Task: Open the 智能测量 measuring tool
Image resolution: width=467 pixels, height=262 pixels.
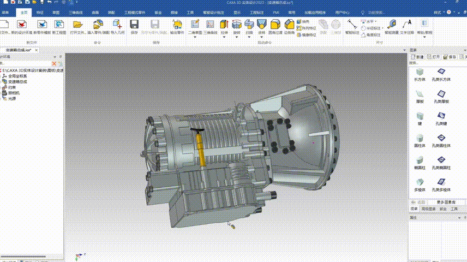Action: coord(391,24)
